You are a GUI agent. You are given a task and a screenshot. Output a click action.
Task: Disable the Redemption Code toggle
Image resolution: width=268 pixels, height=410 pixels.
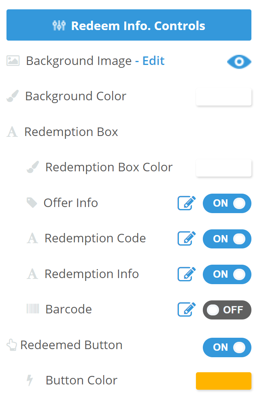[227, 239]
